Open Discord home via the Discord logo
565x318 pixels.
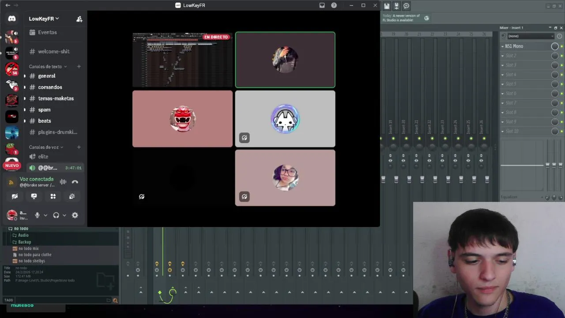coord(12,19)
